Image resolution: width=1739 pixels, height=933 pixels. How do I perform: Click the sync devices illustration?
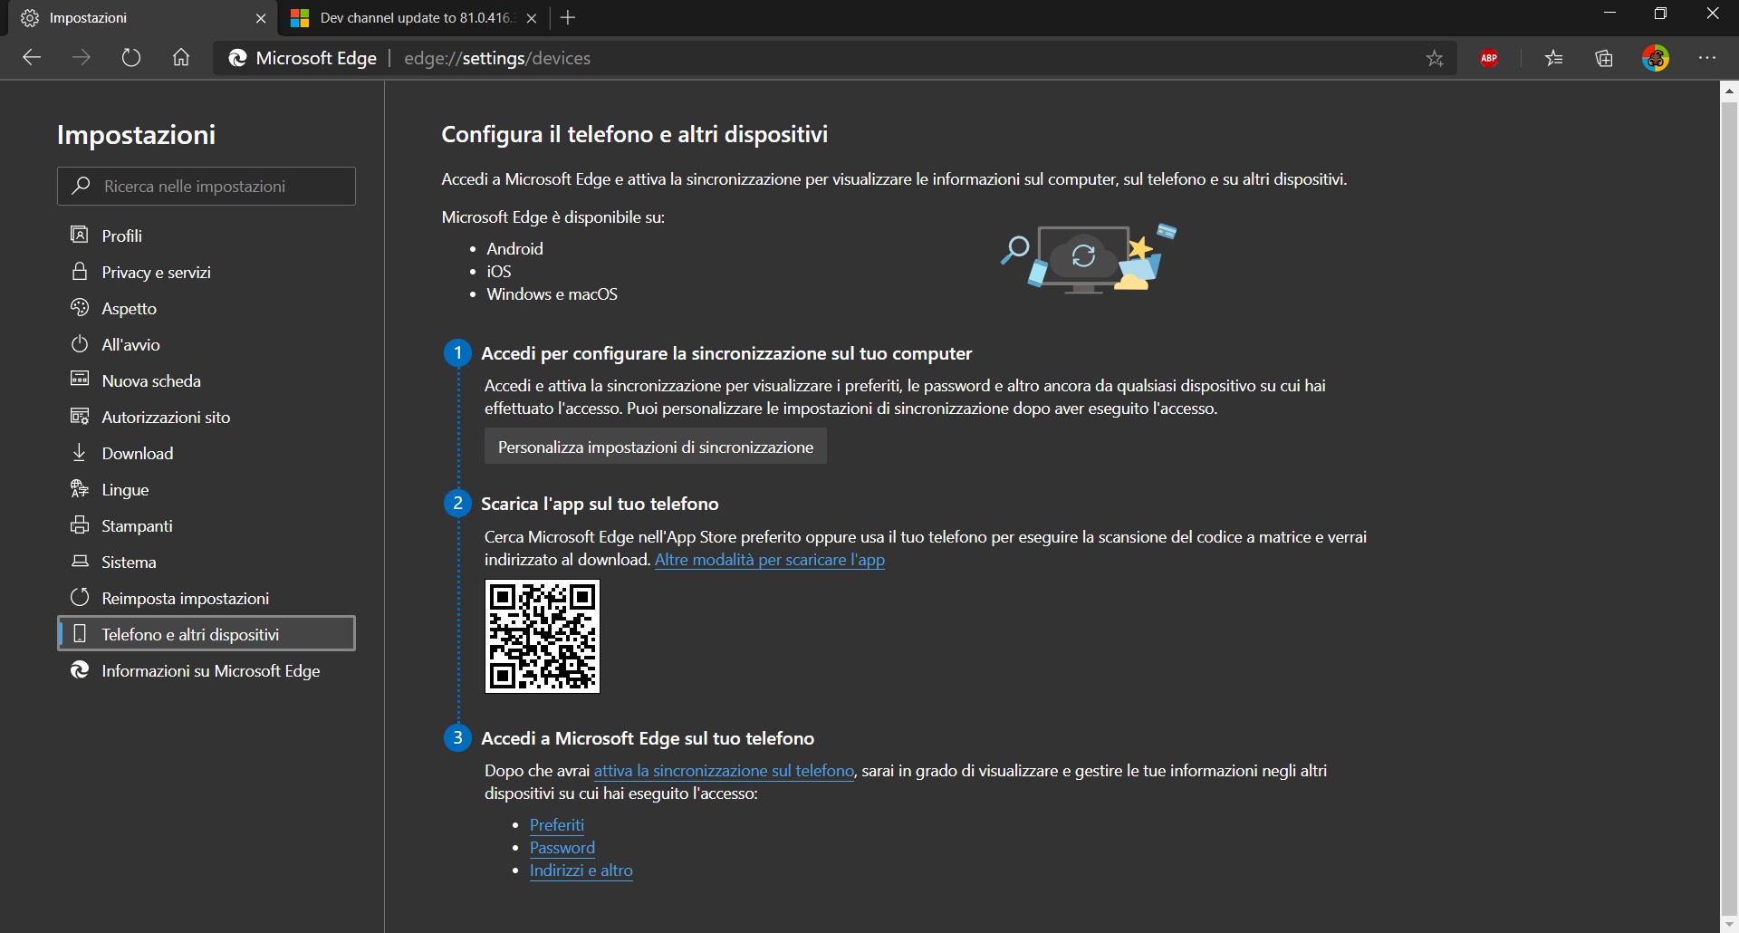click(x=1089, y=259)
